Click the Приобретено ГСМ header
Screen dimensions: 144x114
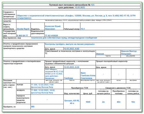[79, 88]
